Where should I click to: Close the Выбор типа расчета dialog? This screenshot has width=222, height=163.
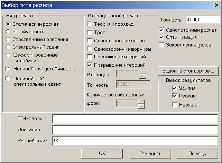[216, 5]
